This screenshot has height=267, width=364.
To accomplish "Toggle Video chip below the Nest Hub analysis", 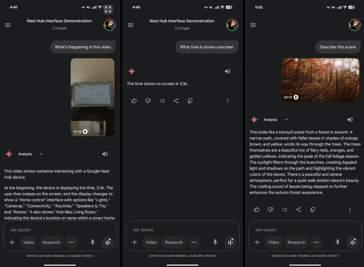I will [x=28, y=242].
